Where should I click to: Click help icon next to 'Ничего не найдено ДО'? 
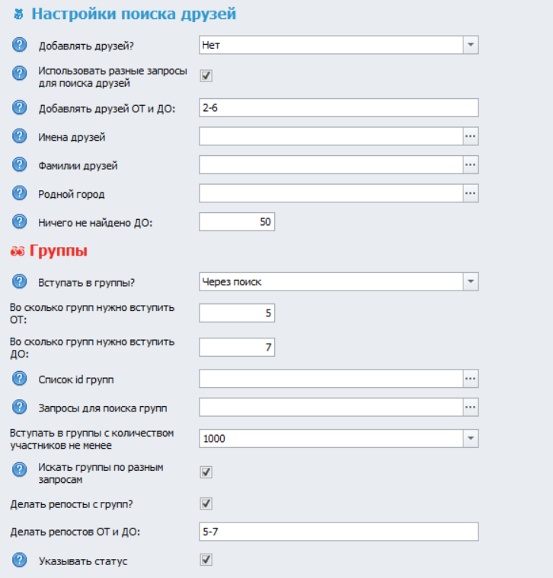click(x=20, y=222)
